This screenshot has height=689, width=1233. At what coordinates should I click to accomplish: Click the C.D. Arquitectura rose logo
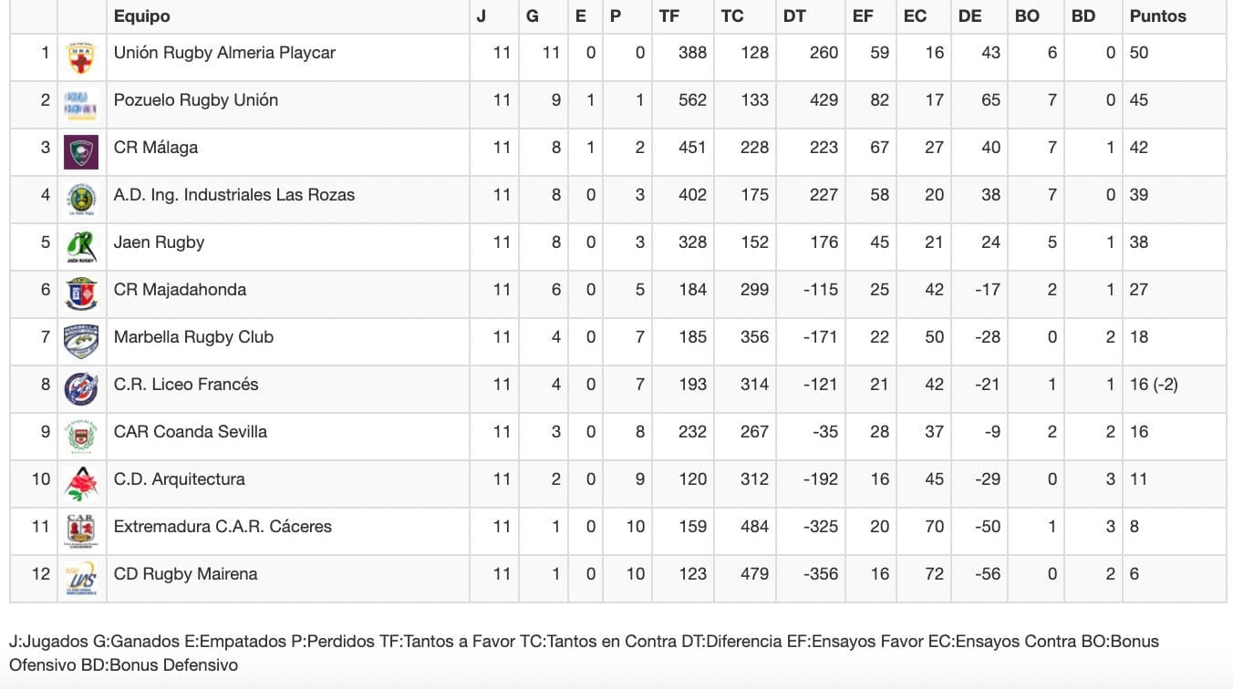pyautogui.click(x=81, y=484)
